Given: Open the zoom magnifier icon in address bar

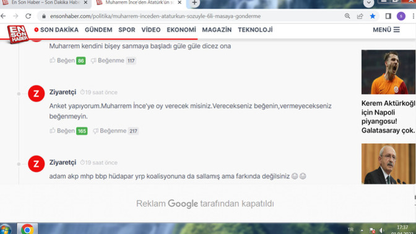Looking at the screenshot, I should point(347,16).
